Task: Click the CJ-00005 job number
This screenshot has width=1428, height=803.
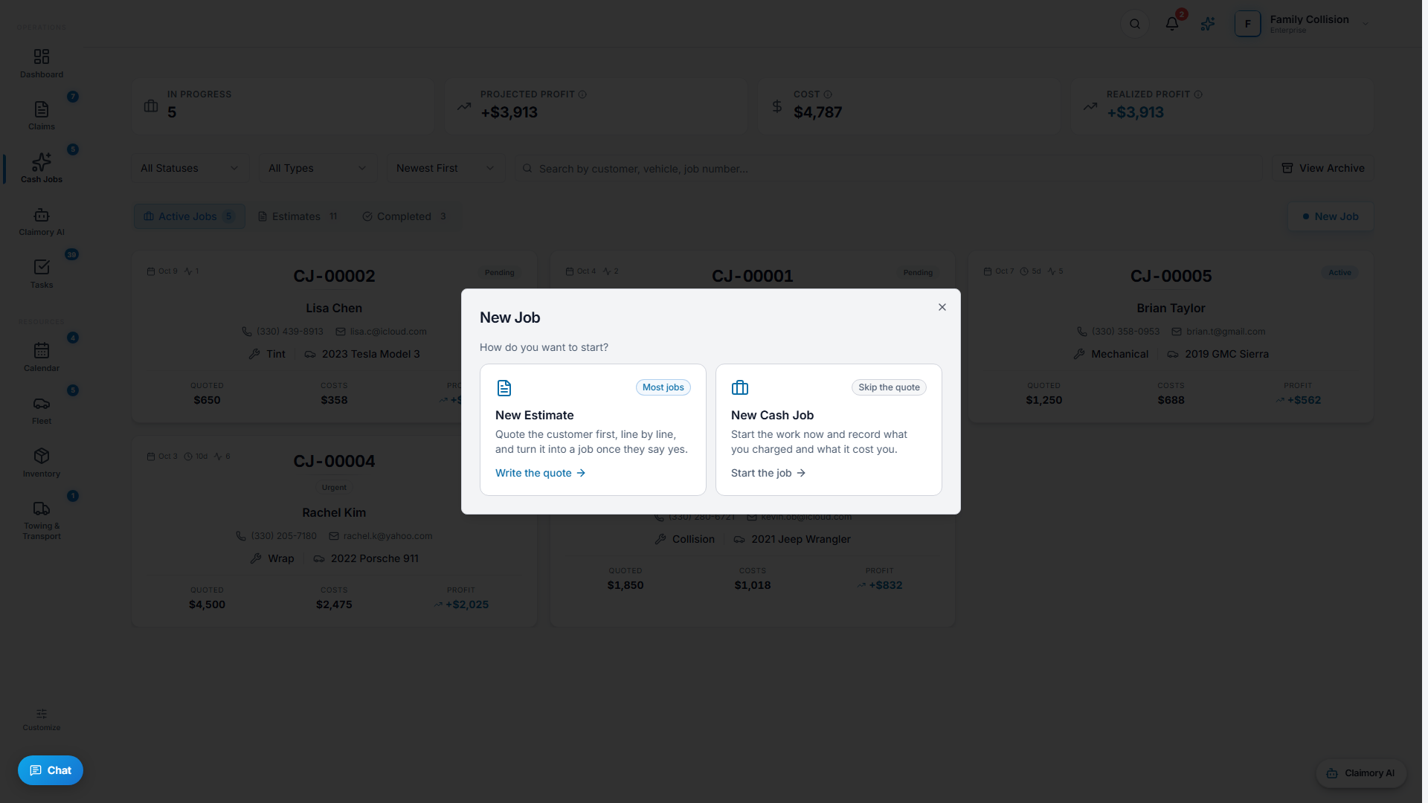Action: (x=1171, y=276)
